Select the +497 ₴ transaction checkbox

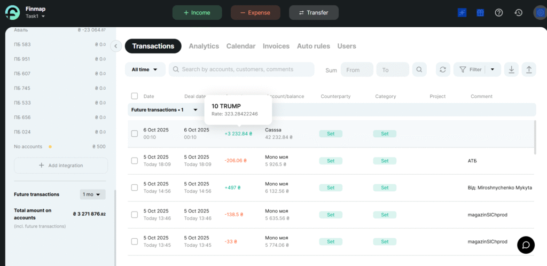[x=135, y=187]
